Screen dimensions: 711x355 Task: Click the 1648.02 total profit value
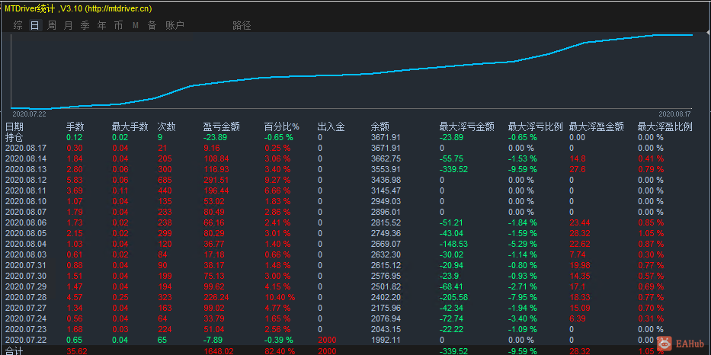point(219,351)
